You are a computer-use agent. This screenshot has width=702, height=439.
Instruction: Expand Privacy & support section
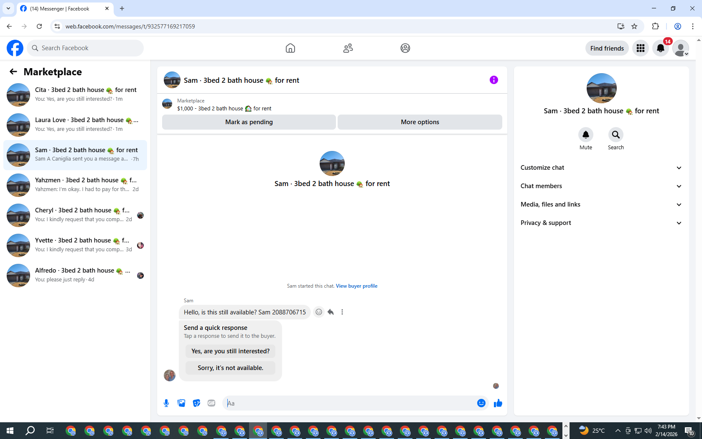click(x=601, y=223)
